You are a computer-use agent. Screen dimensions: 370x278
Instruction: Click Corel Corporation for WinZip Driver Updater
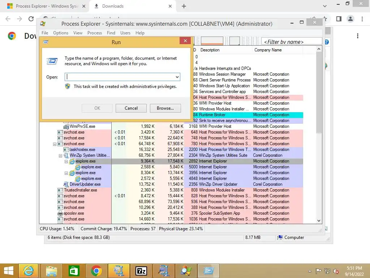click(268, 184)
